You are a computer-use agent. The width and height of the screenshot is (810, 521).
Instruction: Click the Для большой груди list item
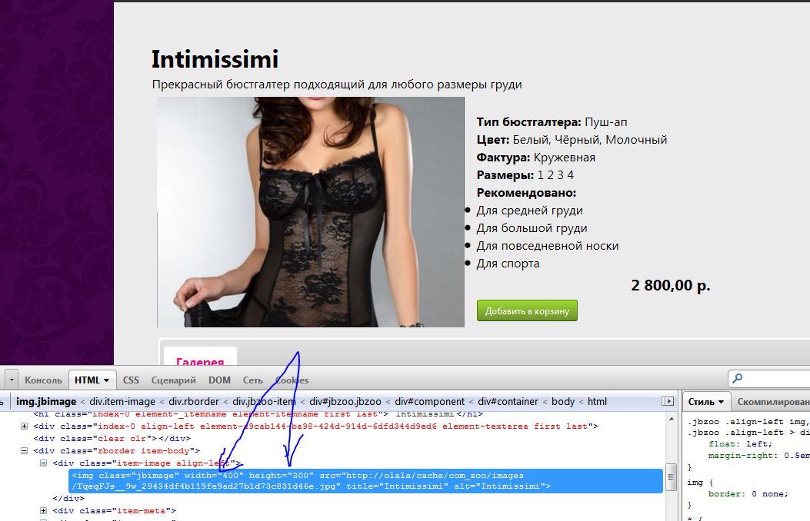(x=532, y=228)
